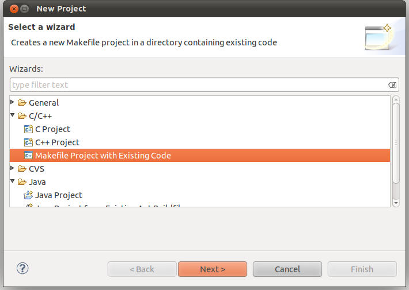Image resolution: width=409 pixels, height=290 pixels.
Task: Click the General folder icon
Action: click(x=22, y=103)
